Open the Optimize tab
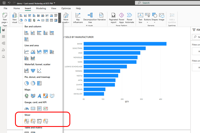This screenshot has width=200, height=133. pyautogui.click(x=66, y=9)
